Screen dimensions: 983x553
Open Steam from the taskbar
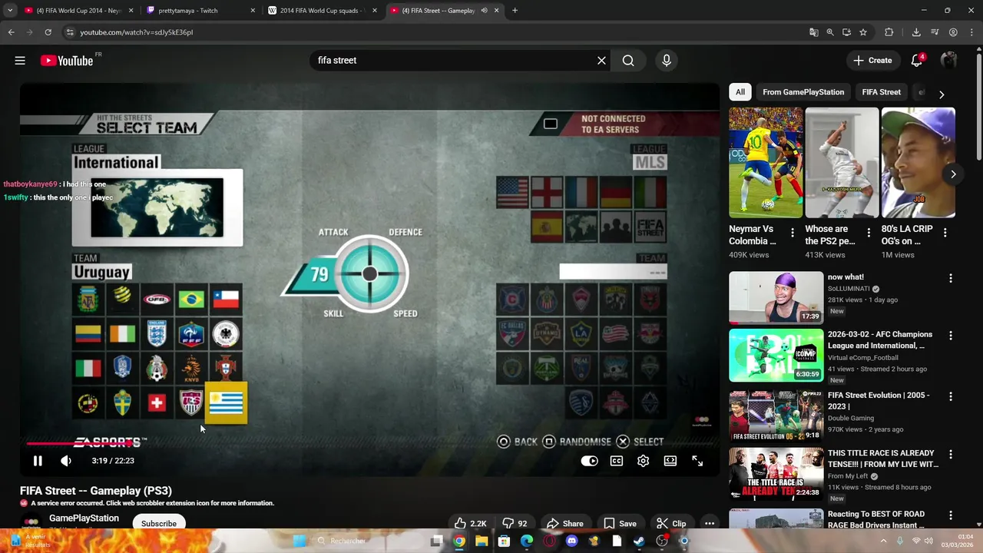point(639,541)
